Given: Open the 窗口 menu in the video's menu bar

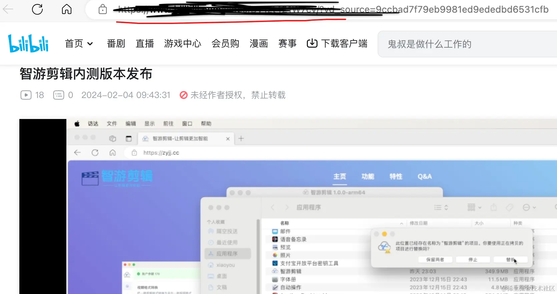Looking at the screenshot, I should pos(187,124).
